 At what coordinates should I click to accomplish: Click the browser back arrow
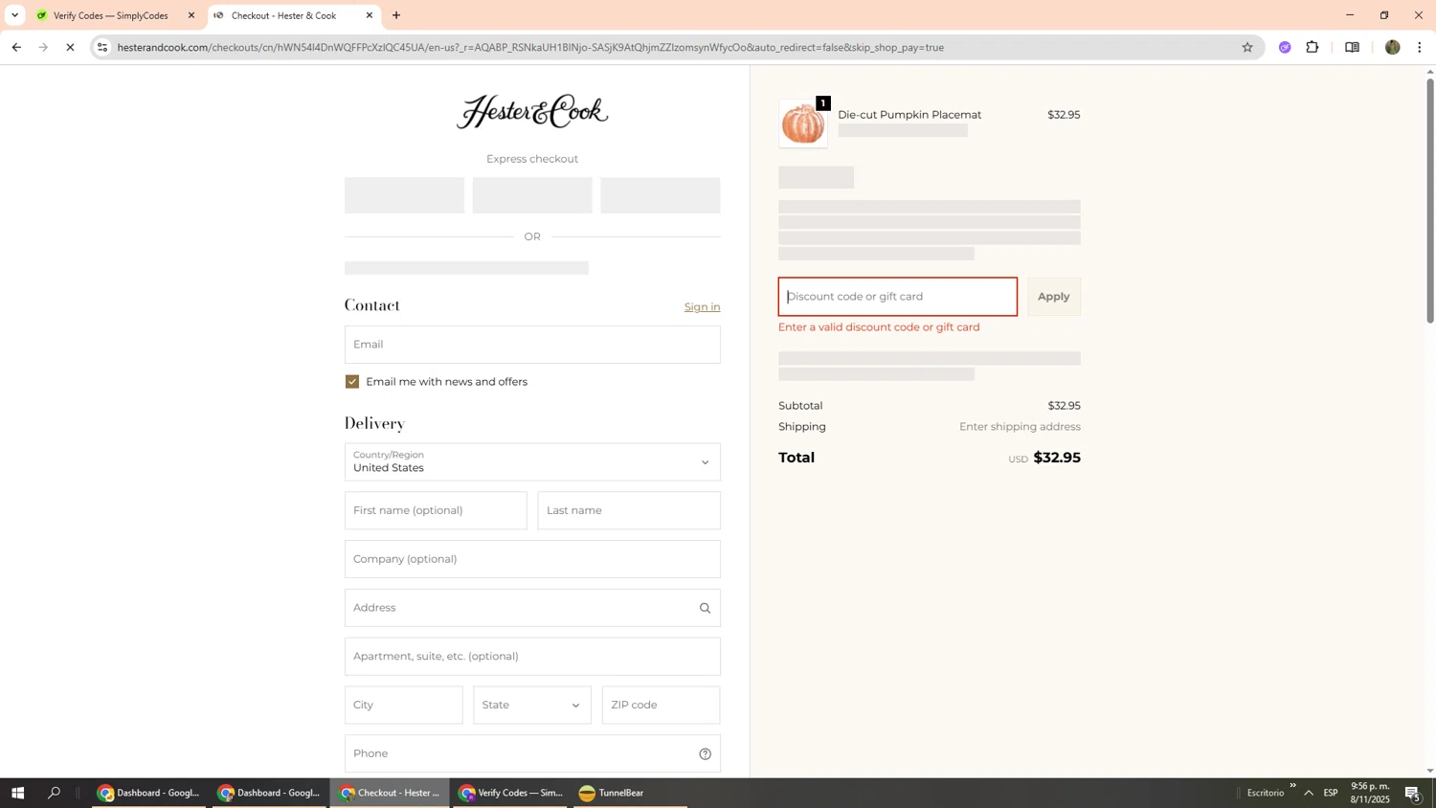16,47
